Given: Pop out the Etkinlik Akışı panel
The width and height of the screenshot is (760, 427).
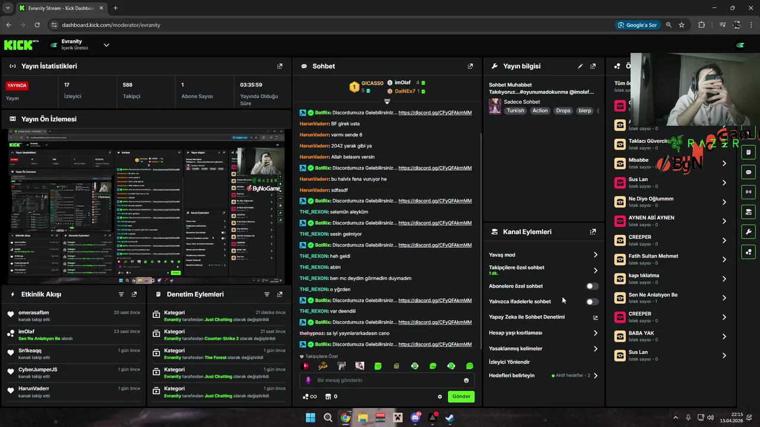Looking at the screenshot, I should tap(134, 294).
